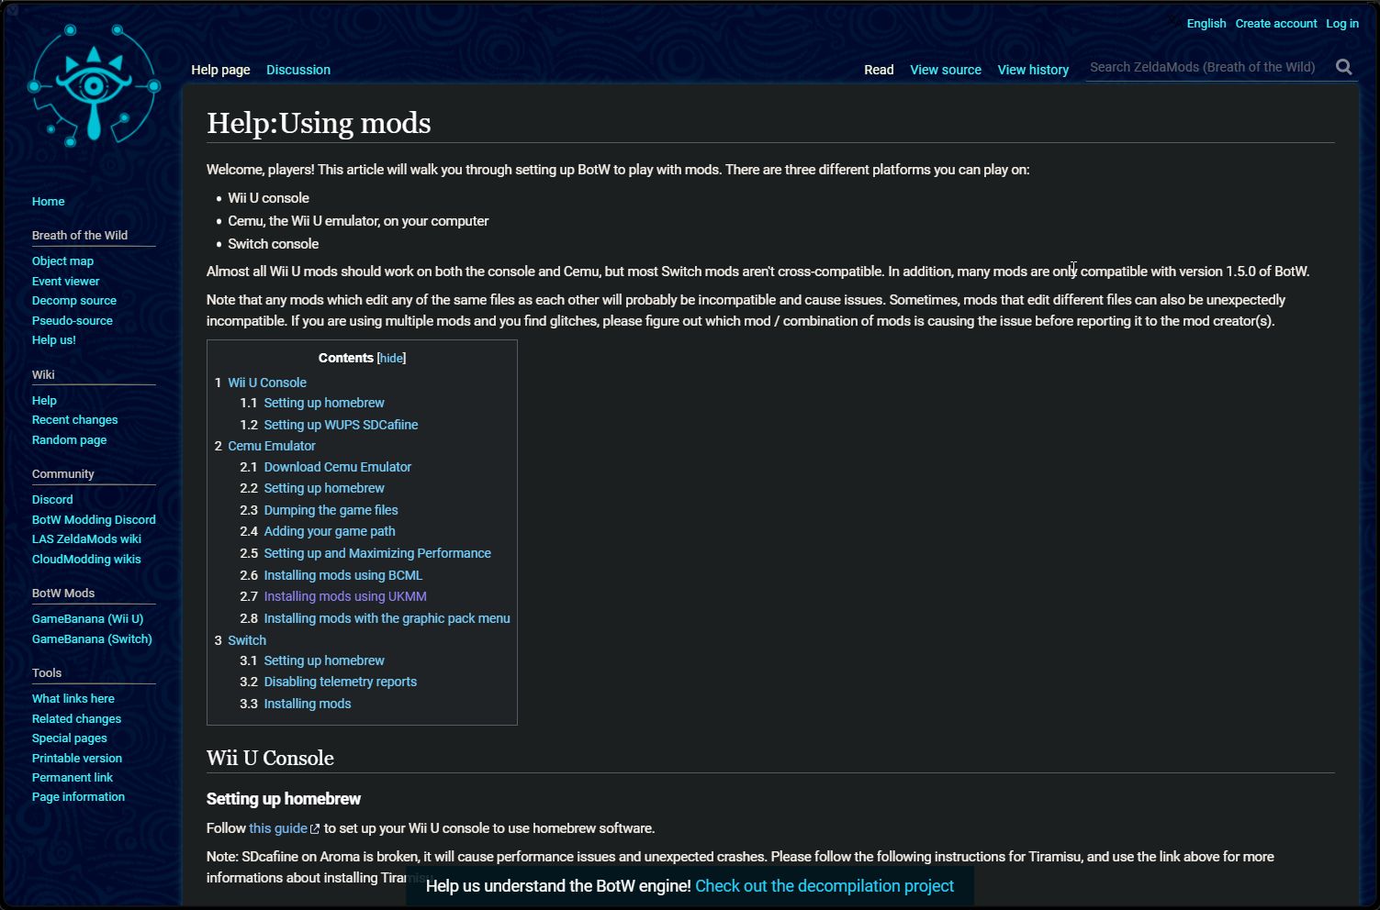The image size is (1380, 910).
Task: Click Permanent link
Action: coord(73,778)
